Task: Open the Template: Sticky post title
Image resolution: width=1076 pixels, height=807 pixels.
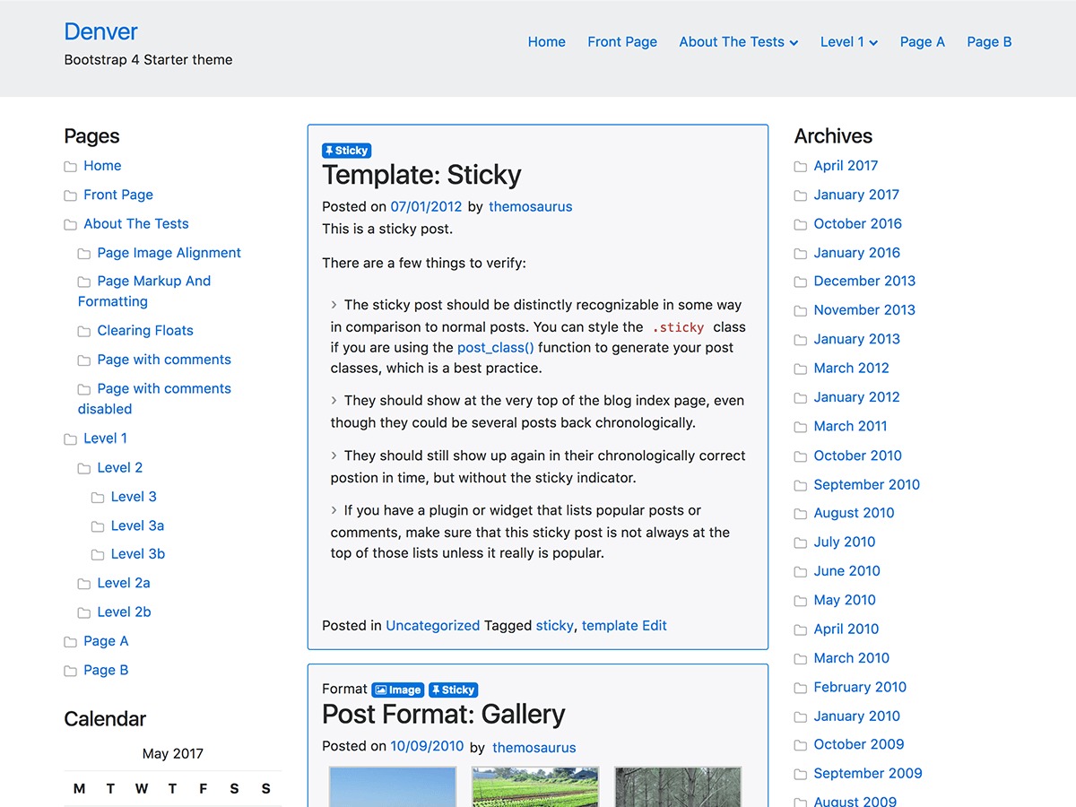Action: pos(421,175)
